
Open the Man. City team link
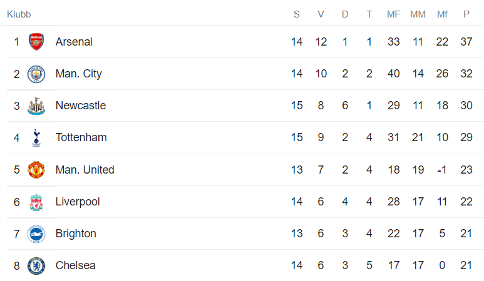[78, 74]
